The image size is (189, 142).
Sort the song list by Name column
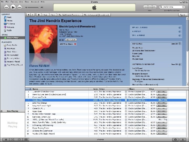[x=60, y=89]
